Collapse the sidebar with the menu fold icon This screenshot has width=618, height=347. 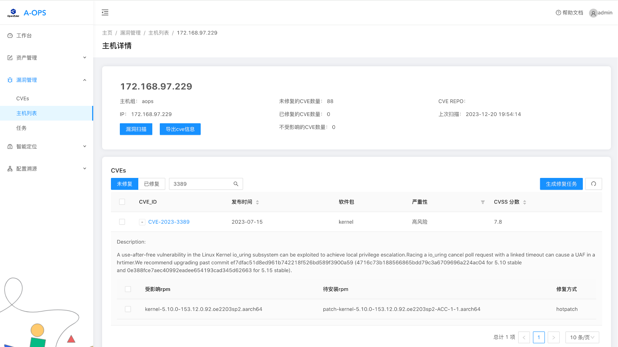tap(105, 13)
